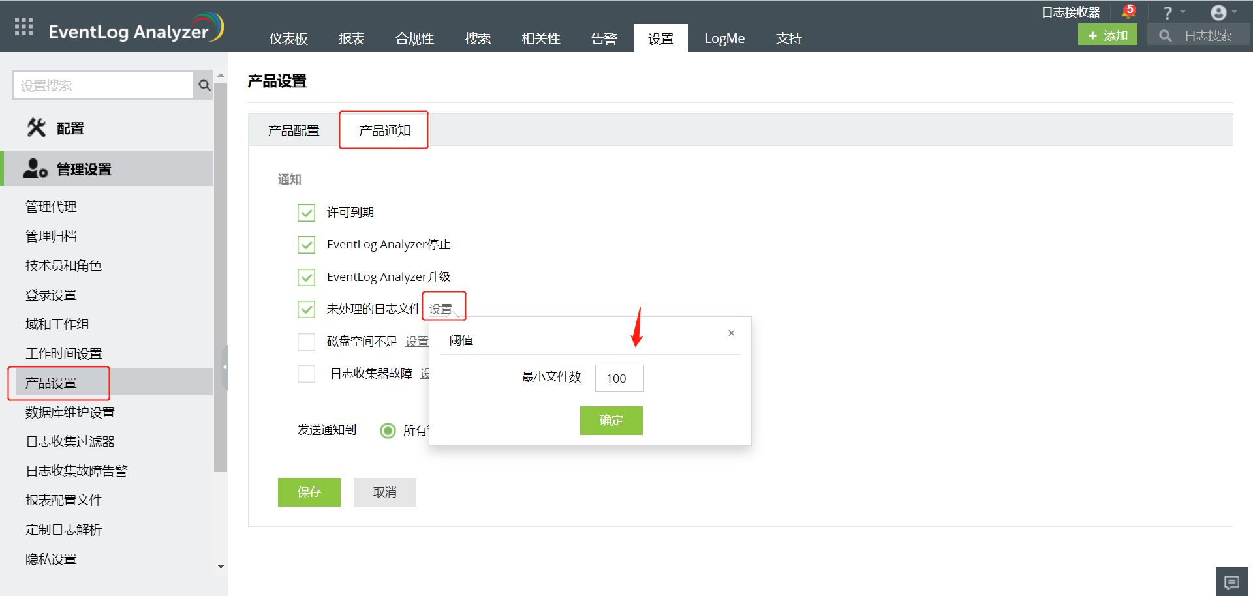The image size is (1253, 596).
Task: Uncheck the EventLog Analyzer升级 checkbox
Action: pos(306,277)
